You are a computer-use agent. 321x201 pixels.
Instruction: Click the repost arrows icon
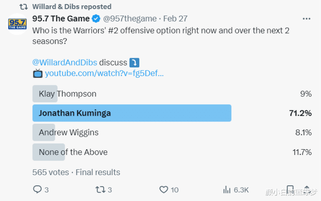pos(100,189)
